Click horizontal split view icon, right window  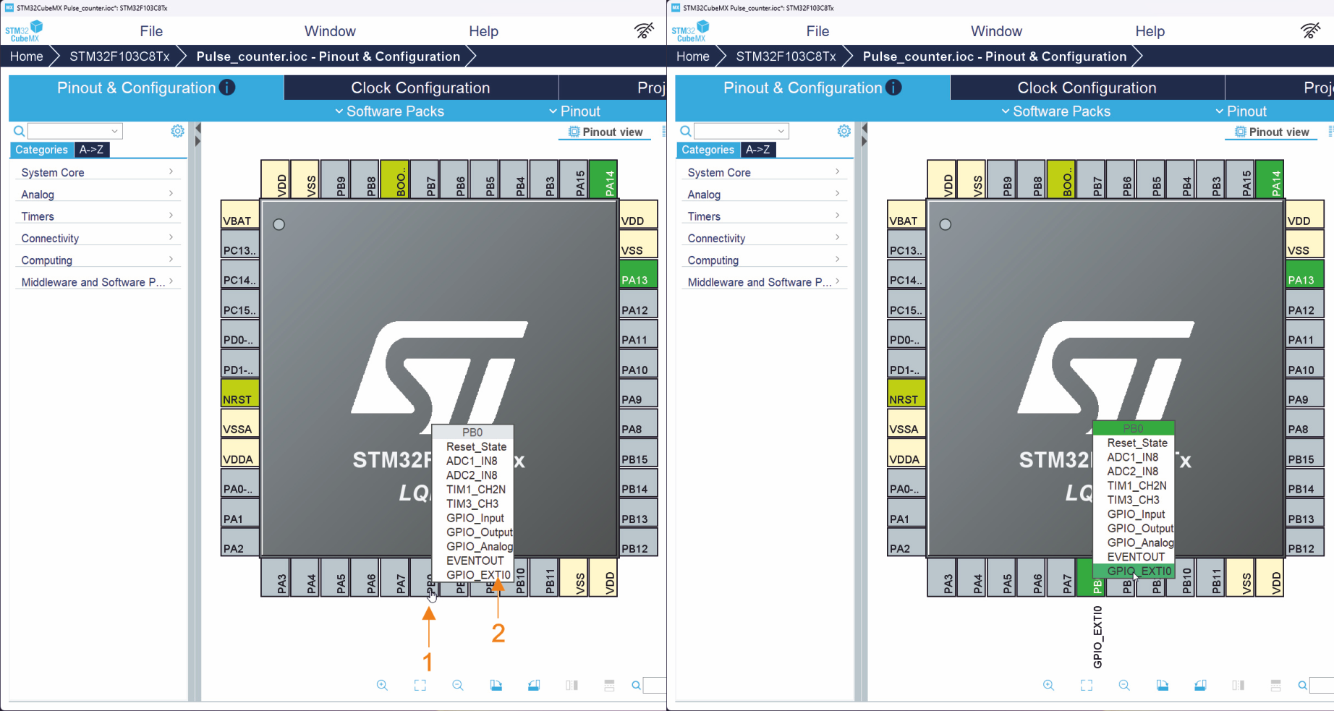[1275, 685]
